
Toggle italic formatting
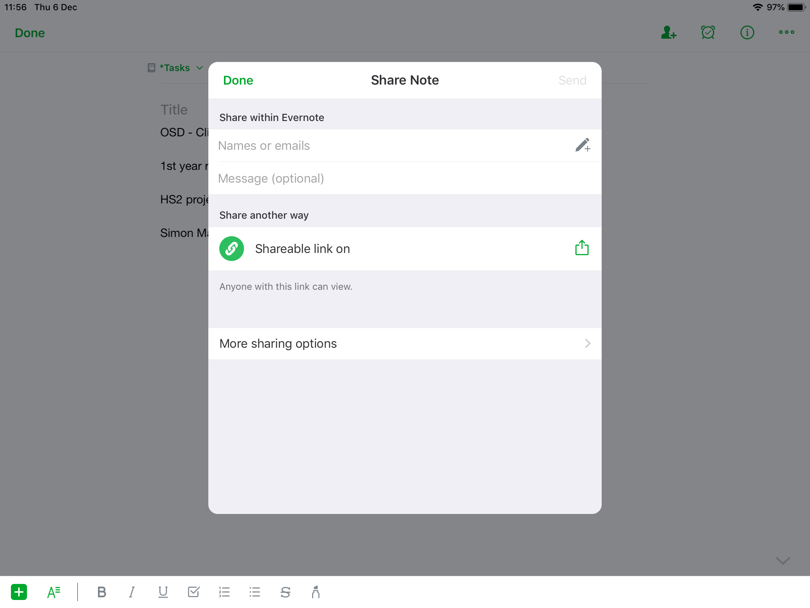coord(132,592)
